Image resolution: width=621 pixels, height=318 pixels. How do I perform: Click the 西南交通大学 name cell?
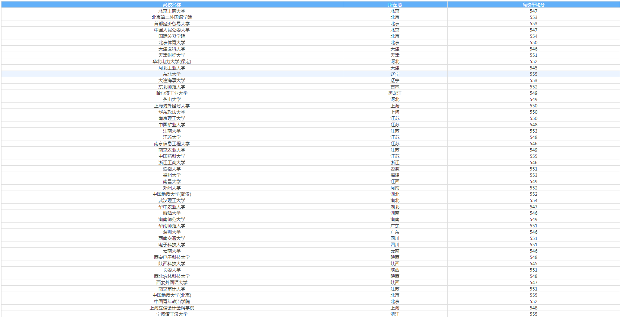tap(172, 238)
